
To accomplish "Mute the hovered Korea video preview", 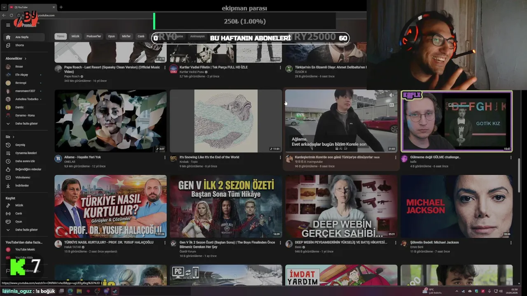I will [x=392, y=95].
